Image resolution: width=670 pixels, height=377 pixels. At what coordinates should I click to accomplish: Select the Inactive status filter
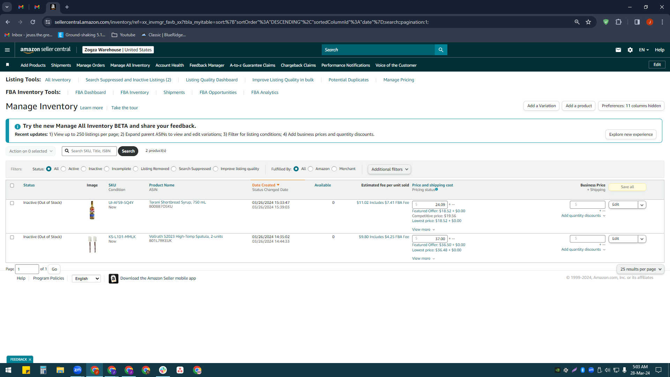coord(84,169)
